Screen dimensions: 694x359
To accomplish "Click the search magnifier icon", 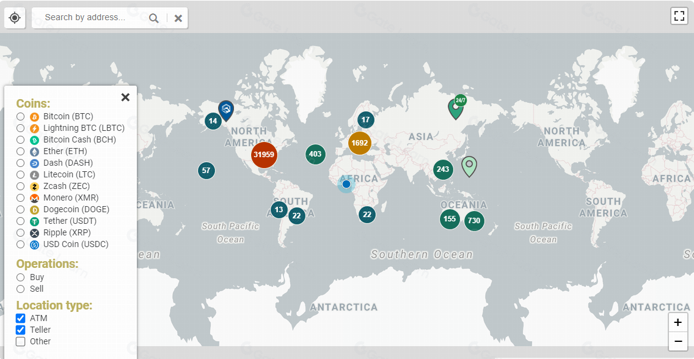I will [x=154, y=18].
